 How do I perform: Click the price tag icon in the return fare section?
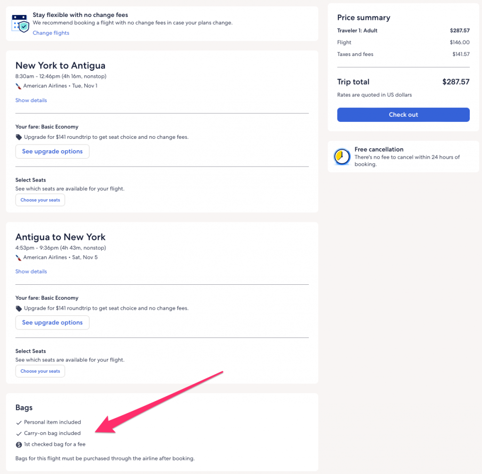click(19, 309)
